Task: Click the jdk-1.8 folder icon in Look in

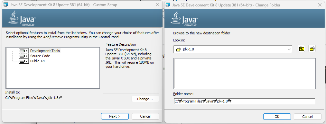Action: click(179, 49)
